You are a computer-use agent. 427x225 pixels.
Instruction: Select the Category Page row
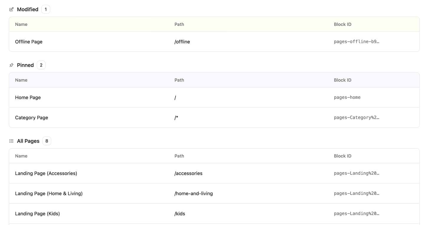(x=31, y=118)
